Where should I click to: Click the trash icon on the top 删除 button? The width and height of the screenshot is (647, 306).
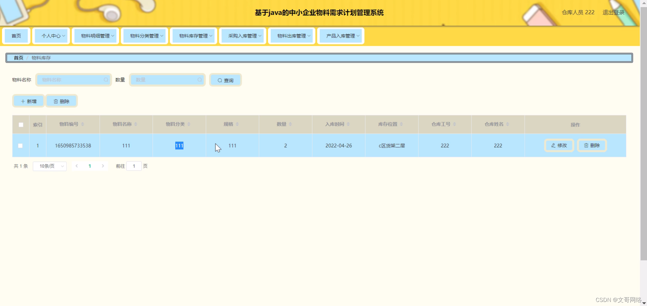click(56, 101)
